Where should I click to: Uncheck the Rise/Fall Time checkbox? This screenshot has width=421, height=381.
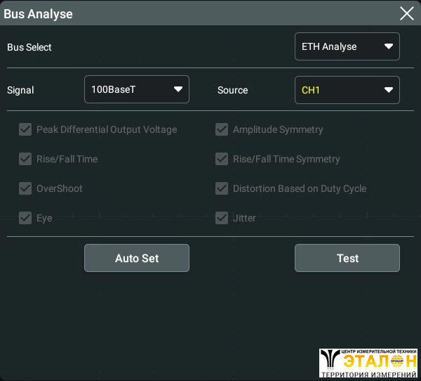[x=26, y=159]
